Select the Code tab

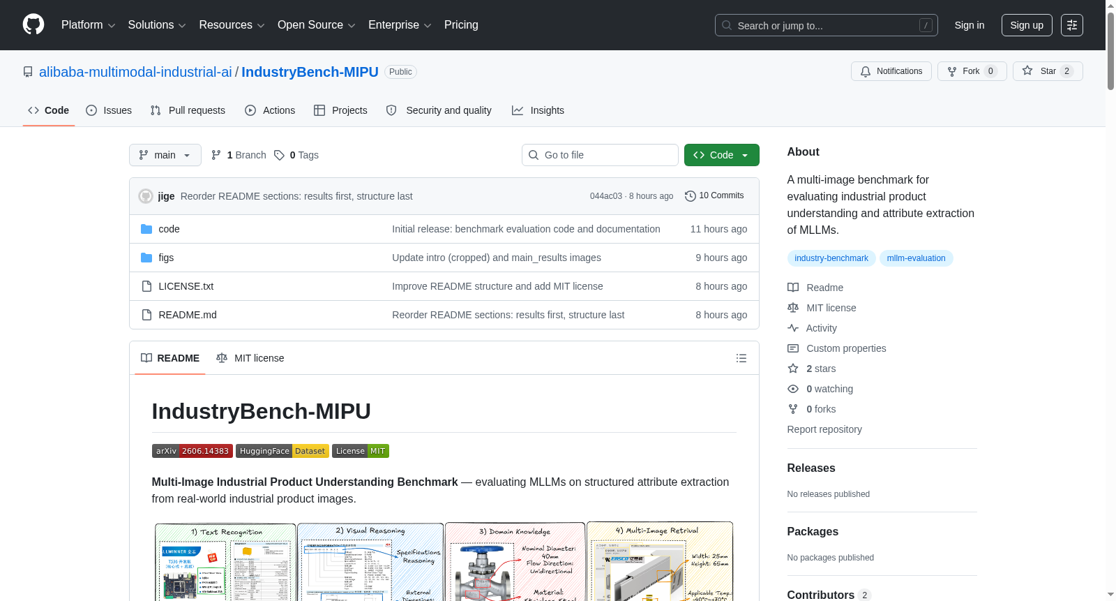(49, 110)
